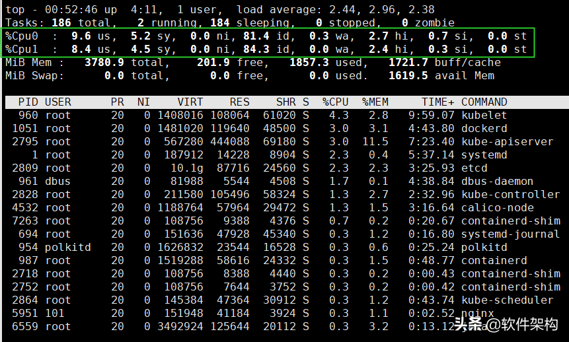This screenshot has width=569, height=342.
Task: Click the %Cpu1 label
Action: pyautogui.click(x=21, y=49)
